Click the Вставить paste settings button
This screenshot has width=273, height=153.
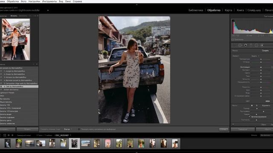pyautogui.click(x=27, y=129)
